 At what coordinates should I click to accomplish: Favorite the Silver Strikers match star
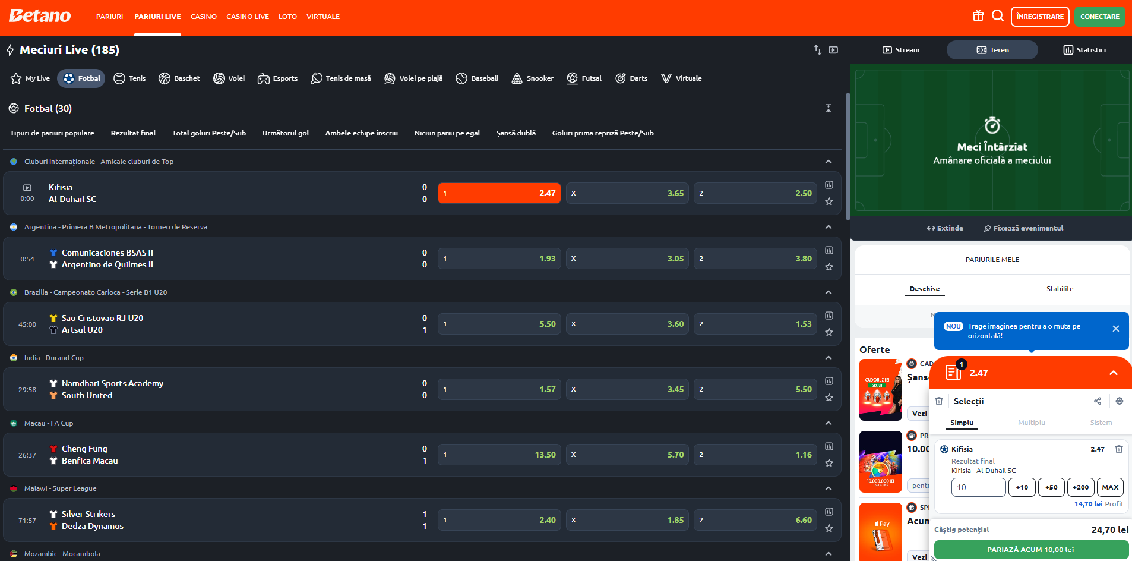pos(829,528)
